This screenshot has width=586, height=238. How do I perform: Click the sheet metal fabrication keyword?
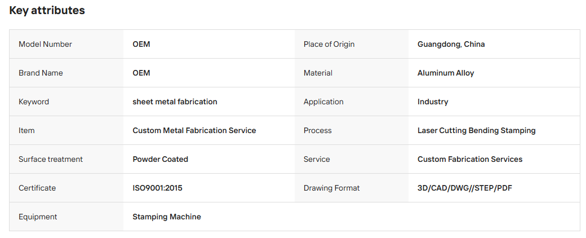175,102
